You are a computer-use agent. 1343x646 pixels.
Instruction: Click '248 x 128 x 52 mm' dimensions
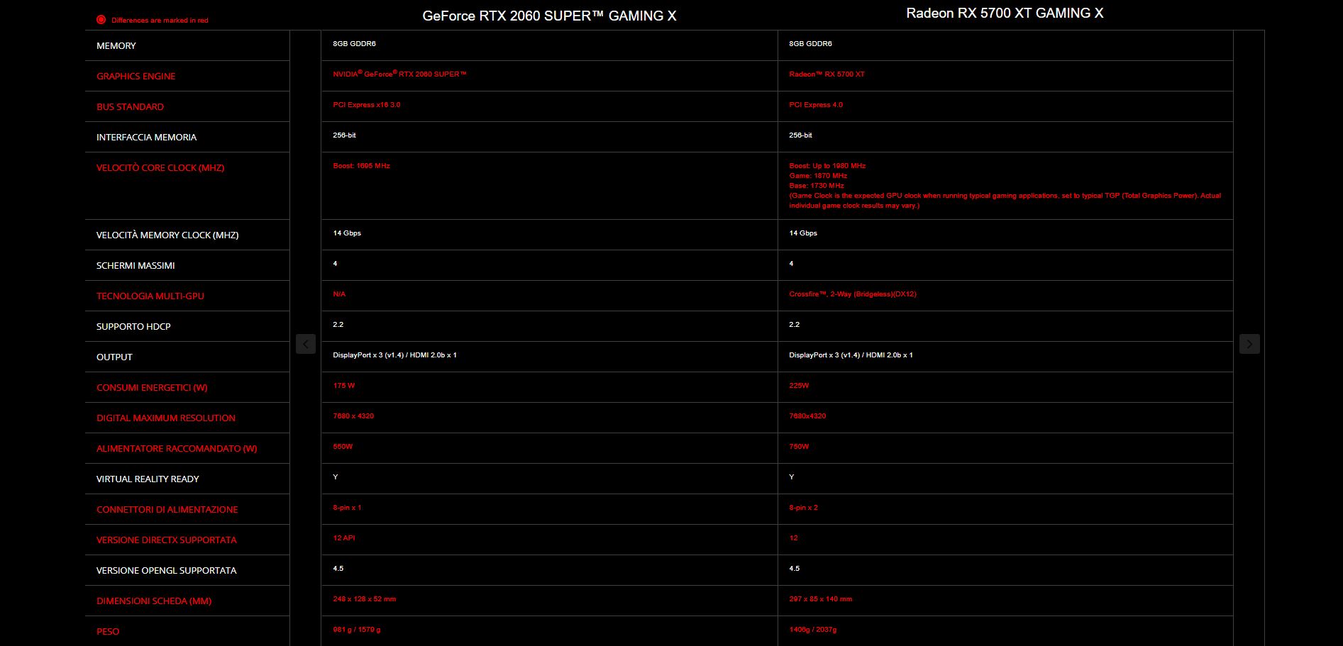pos(365,598)
